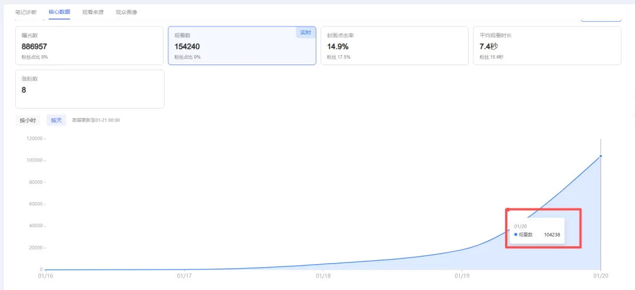This screenshot has width=635, height=290.
Task: Click the 104238 value in the tooltip
Action: [552, 234]
